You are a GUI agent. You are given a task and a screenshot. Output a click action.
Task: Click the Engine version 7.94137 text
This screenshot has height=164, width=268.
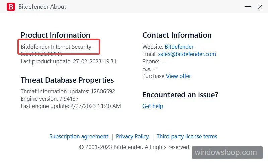[x=50, y=99]
